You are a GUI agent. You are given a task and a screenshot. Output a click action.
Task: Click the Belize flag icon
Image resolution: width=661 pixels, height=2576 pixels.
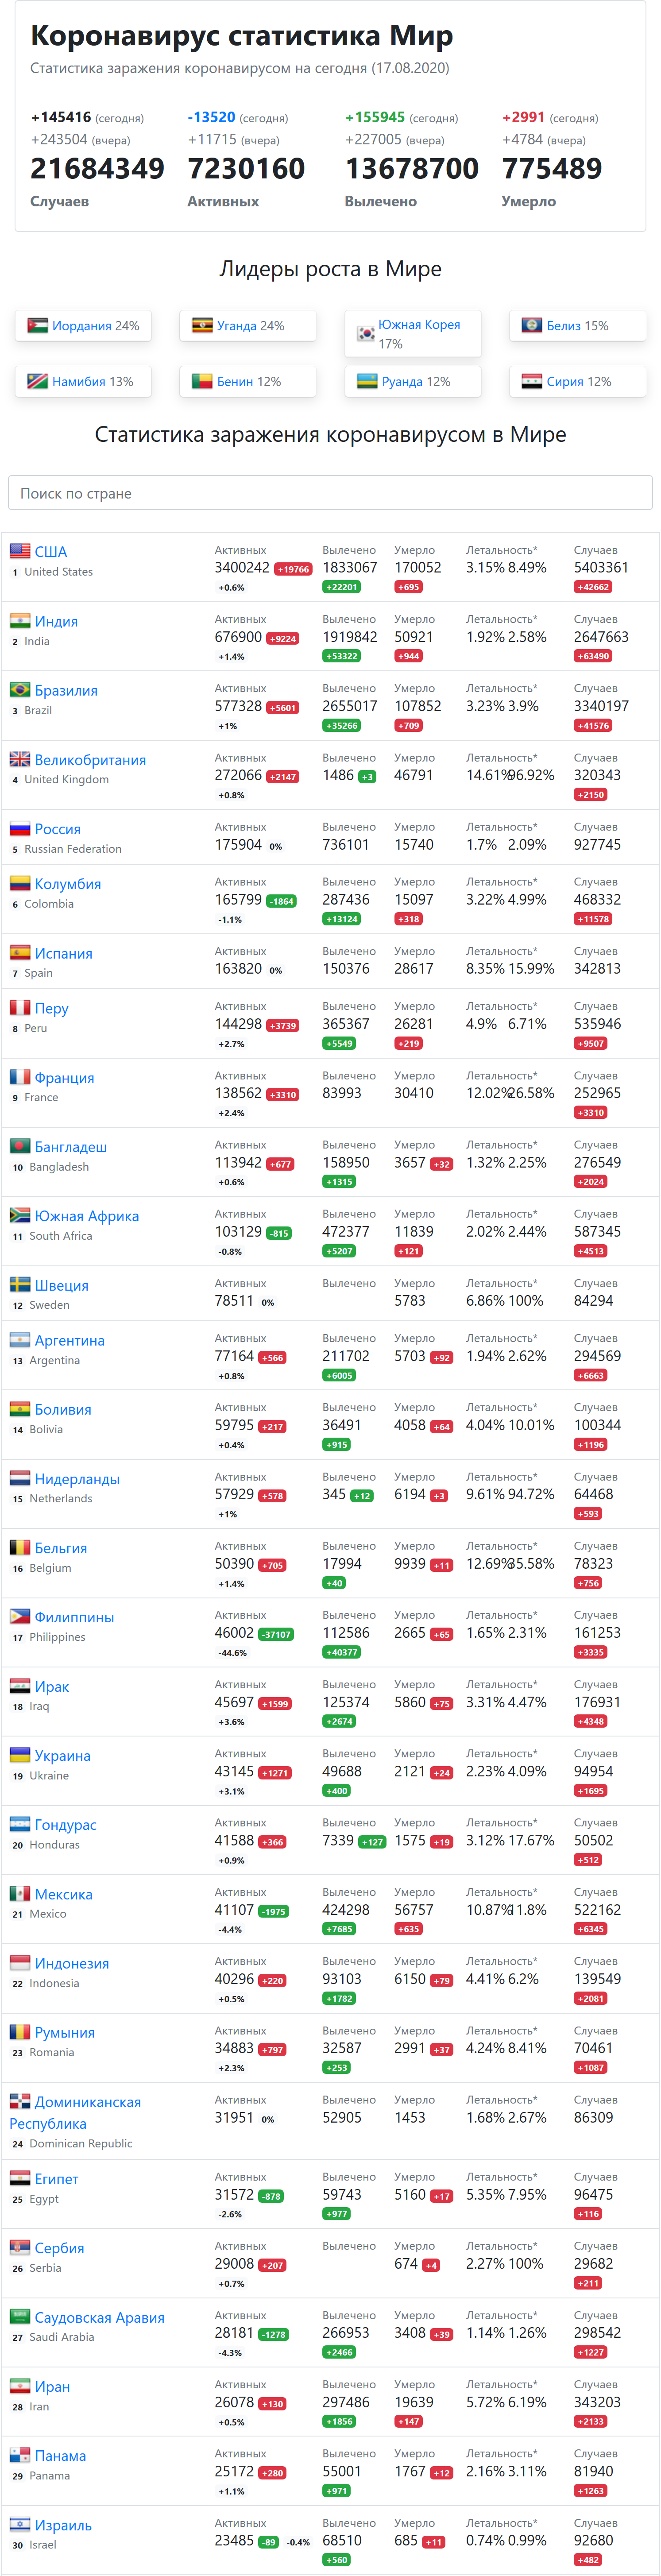click(x=532, y=326)
